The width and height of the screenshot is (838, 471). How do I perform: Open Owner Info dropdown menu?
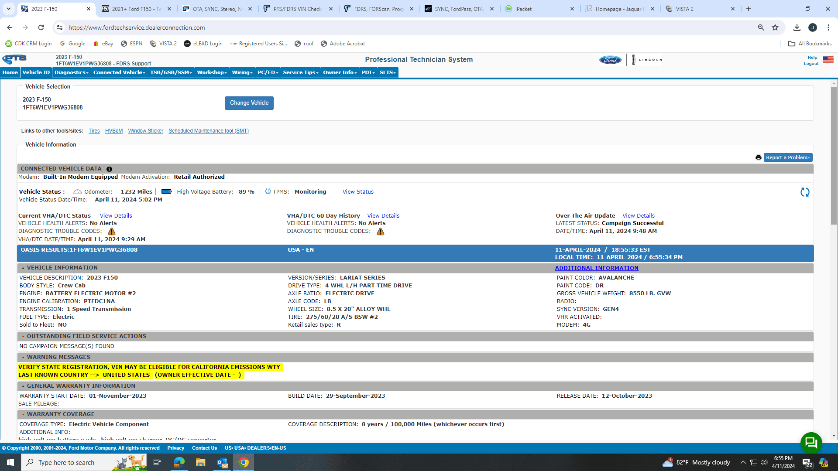pos(340,72)
